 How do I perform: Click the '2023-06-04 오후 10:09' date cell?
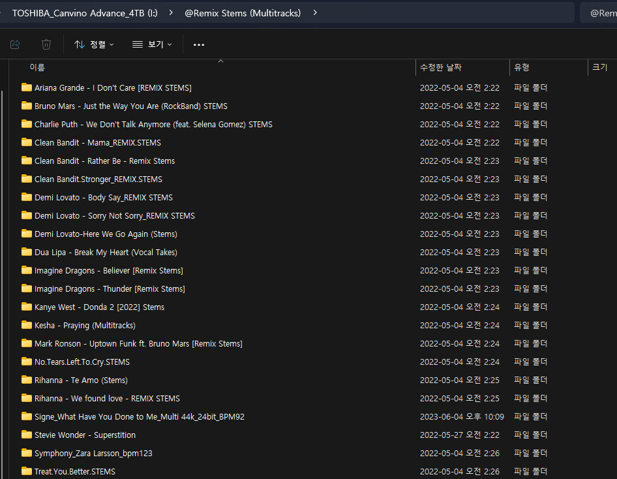click(462, 416)
